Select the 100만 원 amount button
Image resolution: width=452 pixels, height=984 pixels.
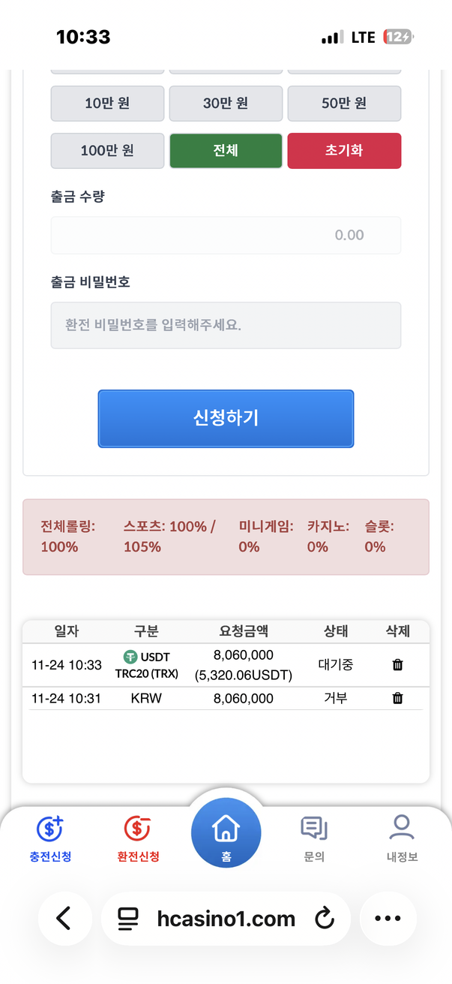coord(107,151)
